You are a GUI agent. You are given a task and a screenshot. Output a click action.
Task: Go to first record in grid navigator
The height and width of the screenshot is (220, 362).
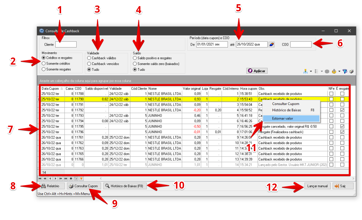coord(40,178)
